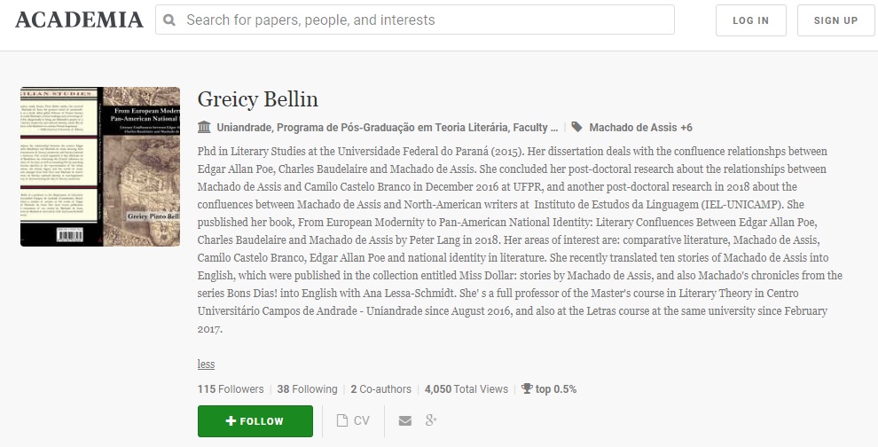The image size is (878, 447).
Task: Open the 115 Followers list
Action: pyautogui.click(x=231, y=388)
